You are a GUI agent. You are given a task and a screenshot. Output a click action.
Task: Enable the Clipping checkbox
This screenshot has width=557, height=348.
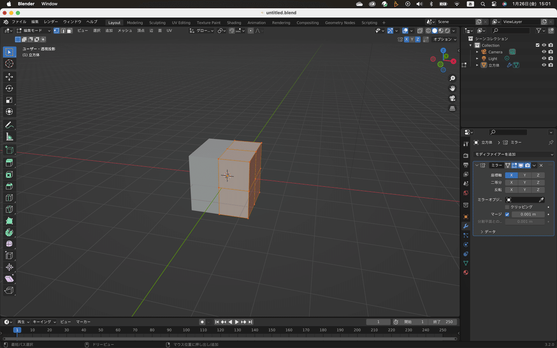[507, 207]
